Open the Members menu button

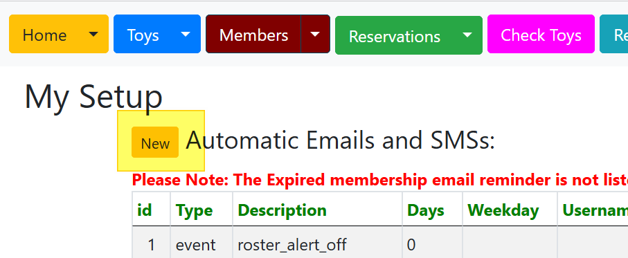coord(253,35)
